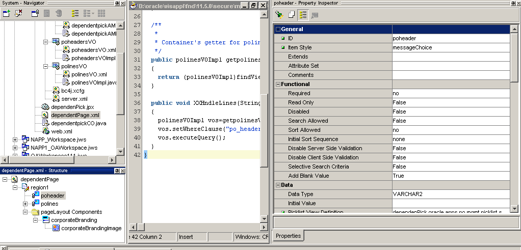Select polinesVO.xml in Navigator tree
521x250 pixels.
coord(89,74)
